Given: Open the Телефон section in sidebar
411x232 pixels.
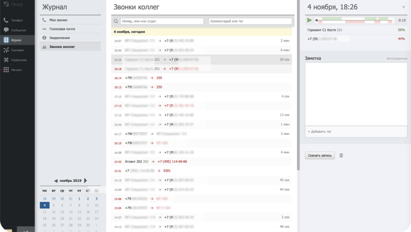Looking at the screenshot, I should 16,20.
